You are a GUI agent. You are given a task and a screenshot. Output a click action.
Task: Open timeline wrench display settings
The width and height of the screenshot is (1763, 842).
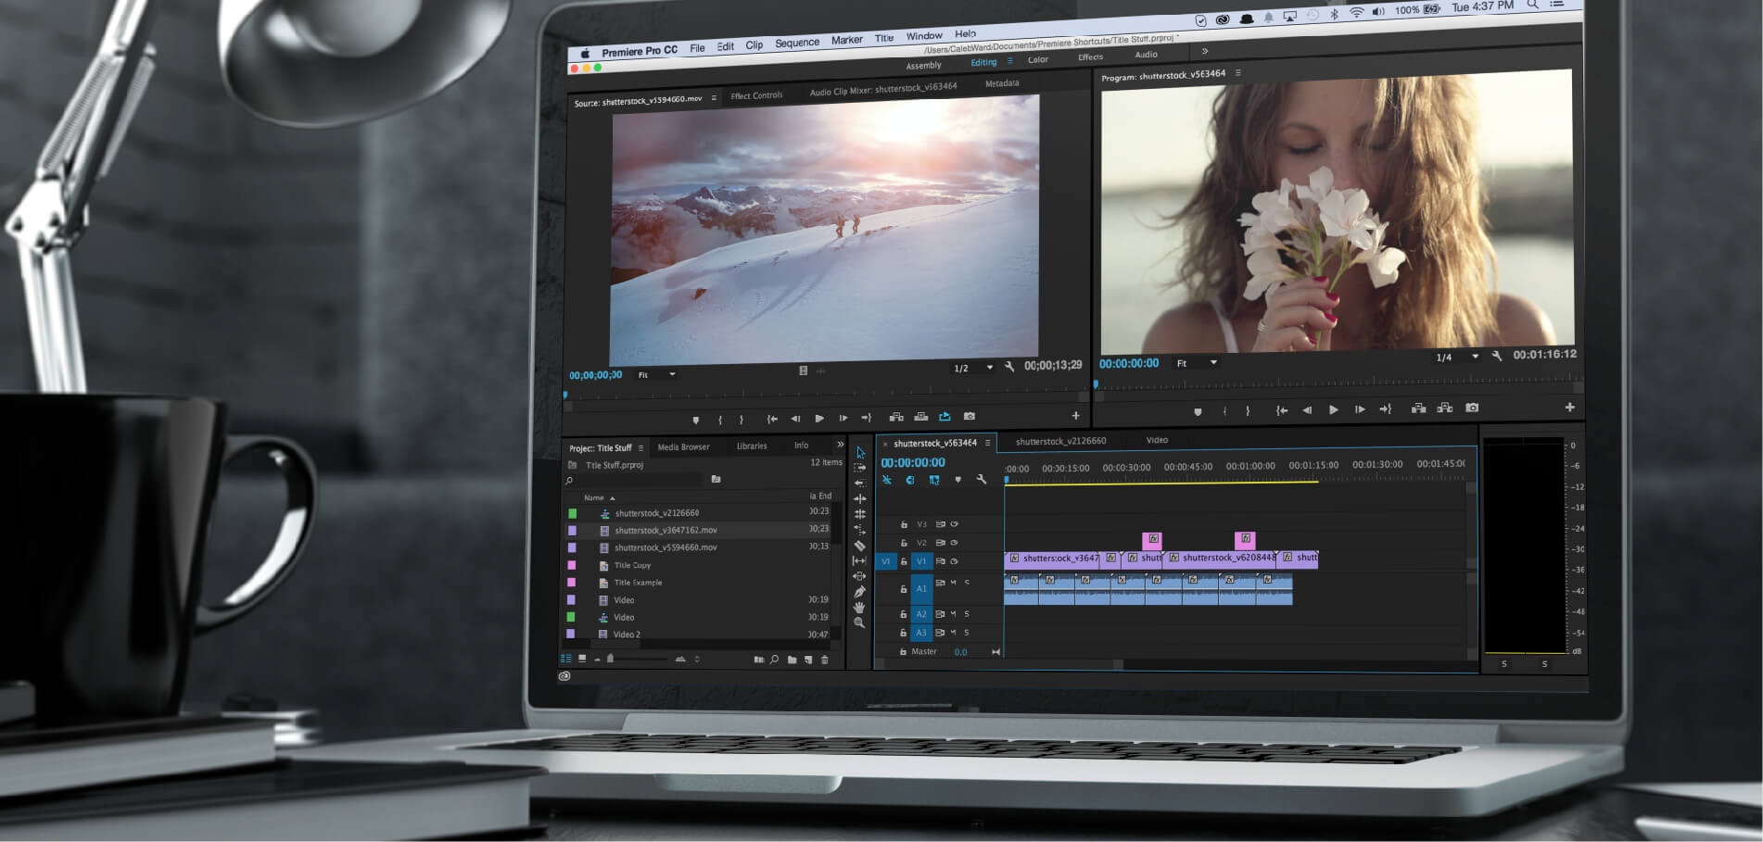tap(982, 480)
